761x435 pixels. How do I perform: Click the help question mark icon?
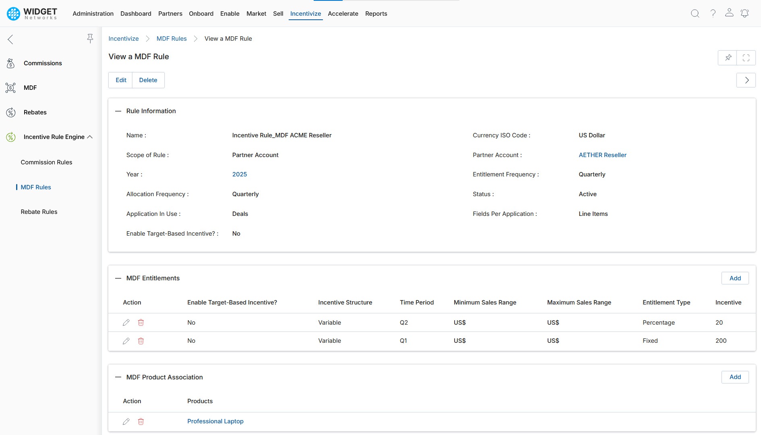point(713,13)
